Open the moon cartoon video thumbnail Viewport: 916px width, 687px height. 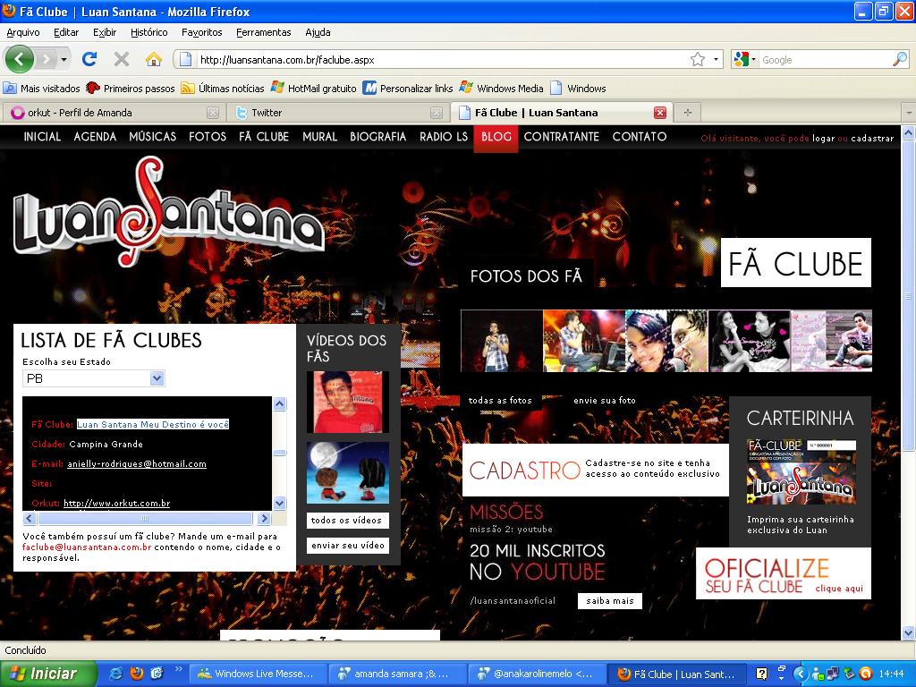(348, 472)
